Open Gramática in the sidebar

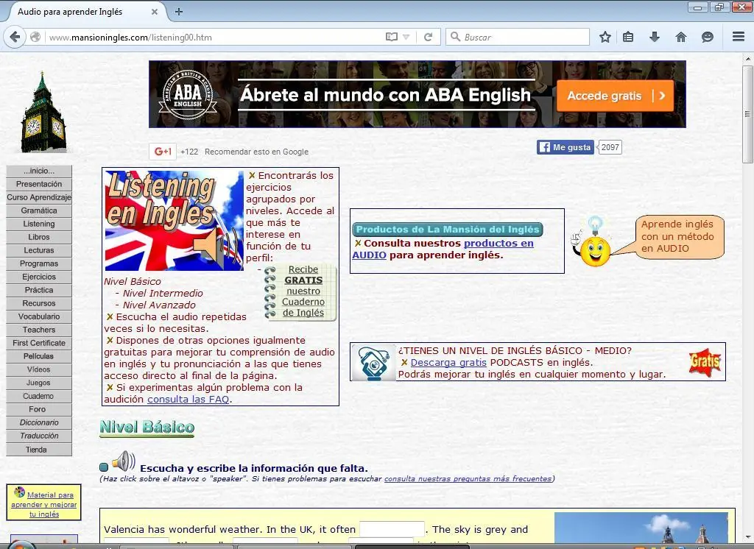(x=39, y=210)
